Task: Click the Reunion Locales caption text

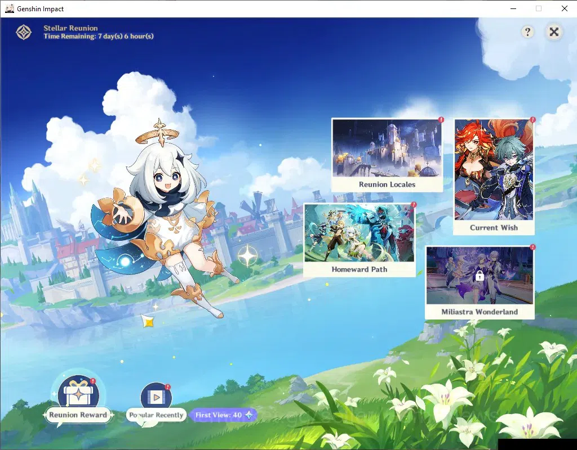Action: click(387, 184)
